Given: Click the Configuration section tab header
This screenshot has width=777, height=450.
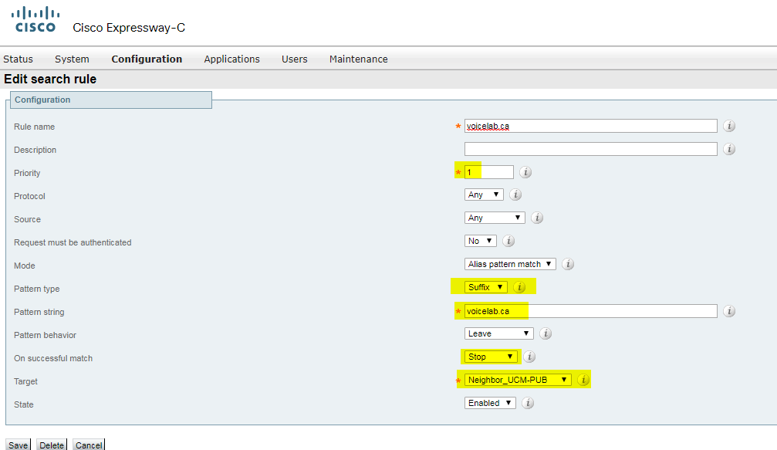Looking at the screenshot, I should 111,100.
